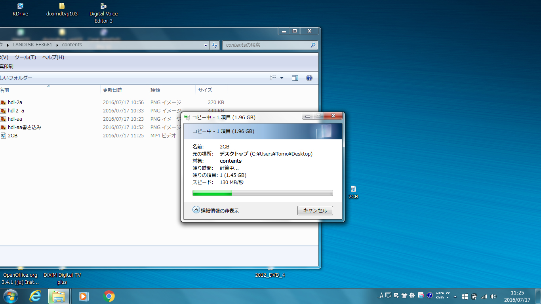Show hidden system tray icons
The height and width of the screenshot is (304, 541).
click(x=455, y=296)
